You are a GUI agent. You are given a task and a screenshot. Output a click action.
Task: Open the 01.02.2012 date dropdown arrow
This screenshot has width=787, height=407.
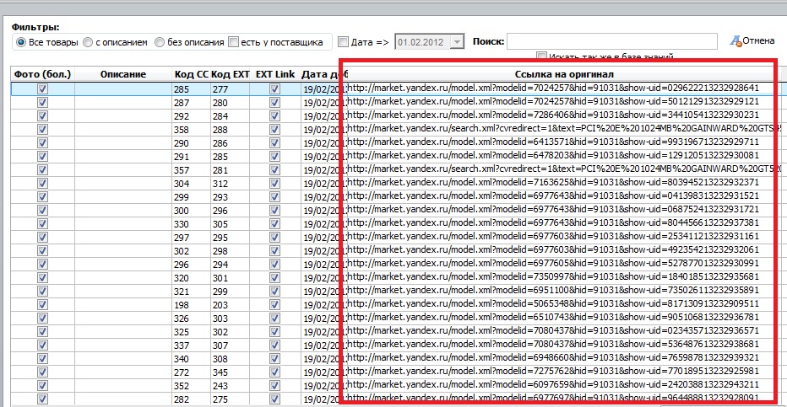point(457,42)
